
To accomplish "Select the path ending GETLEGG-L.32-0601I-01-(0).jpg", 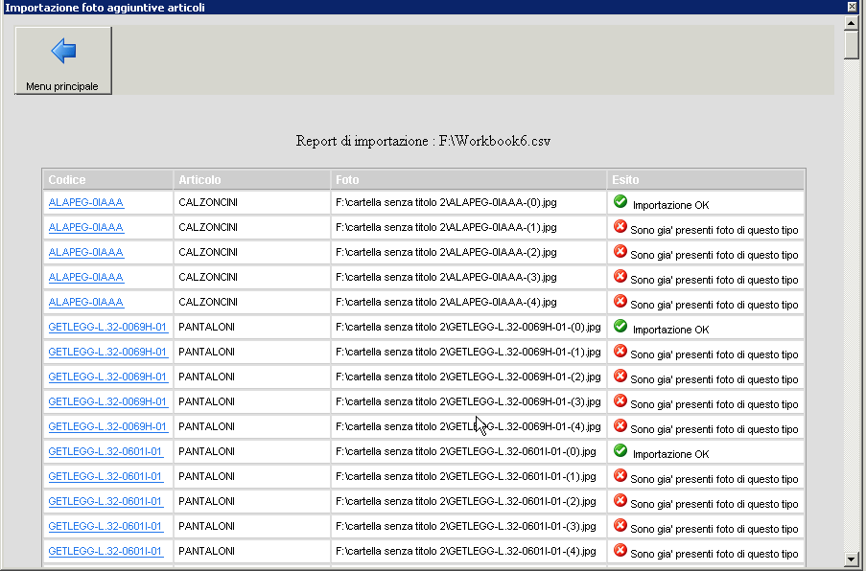I will click(x=466, y=452).
